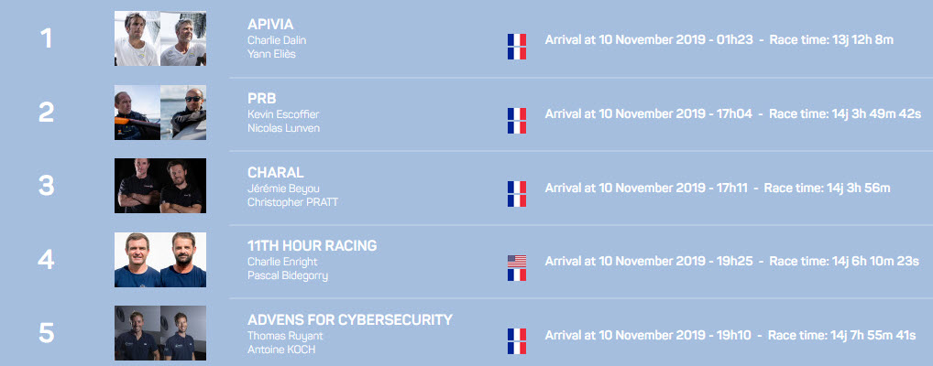Click the flag beside Advens for Cybersecurity
Image resolution: width=933 pixels, height=366 pixels.
517,341
